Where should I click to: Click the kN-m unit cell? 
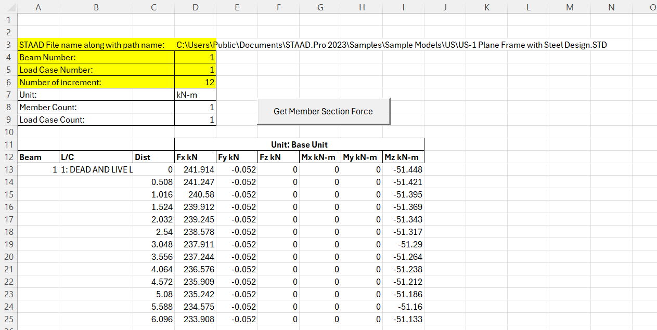196,95
